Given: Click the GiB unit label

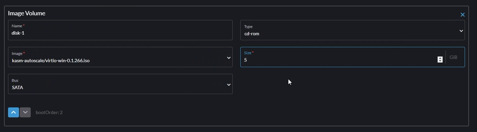Looking at the screenshot, I should coord(453,57).
